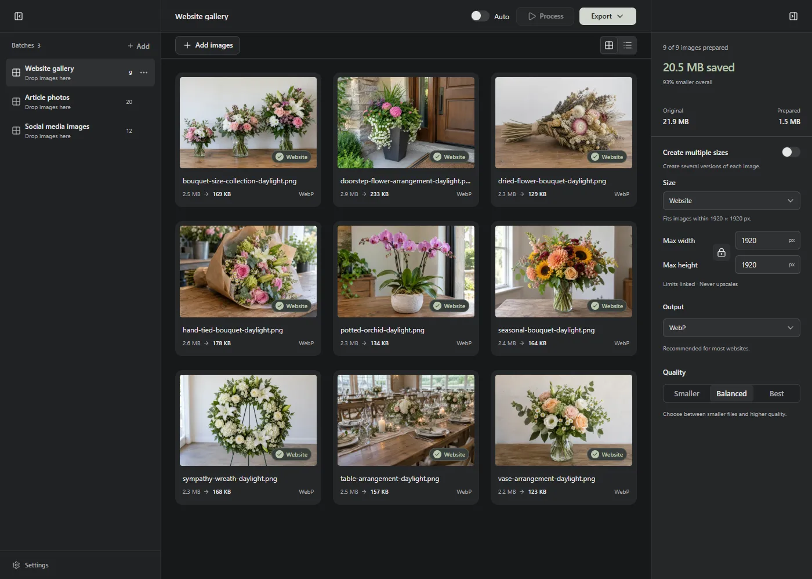The width and height of the screenshot is (812, 579).
Task: Switch to grid view layout
Action: [609, 45]
